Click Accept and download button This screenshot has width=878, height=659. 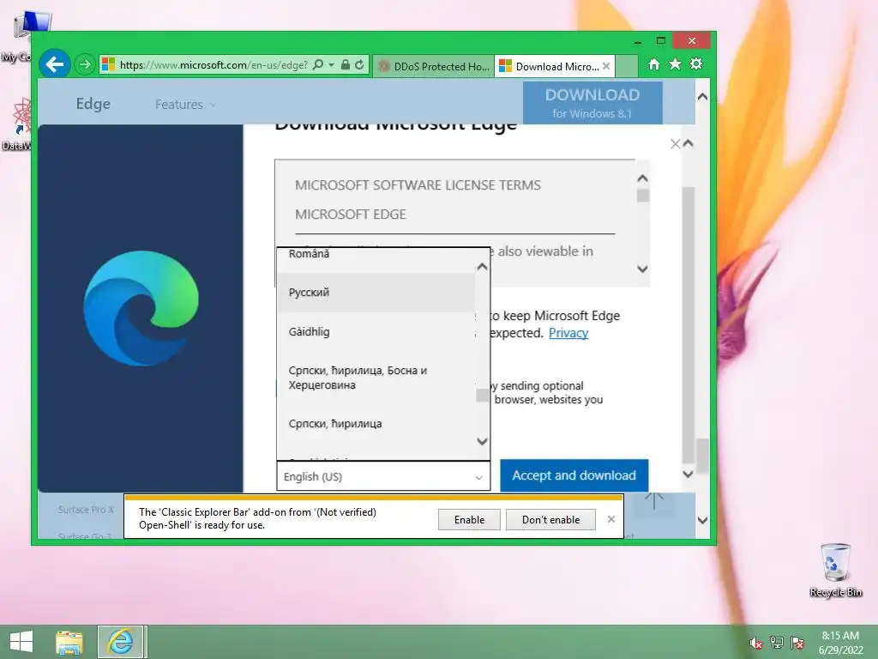(574, 475)
